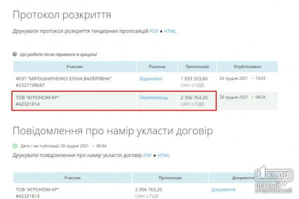Select the date '28 грудня 2021 • 09:34' in table
Screen dimensions: 299x199
pyautogui.click(x=242, y=97)
